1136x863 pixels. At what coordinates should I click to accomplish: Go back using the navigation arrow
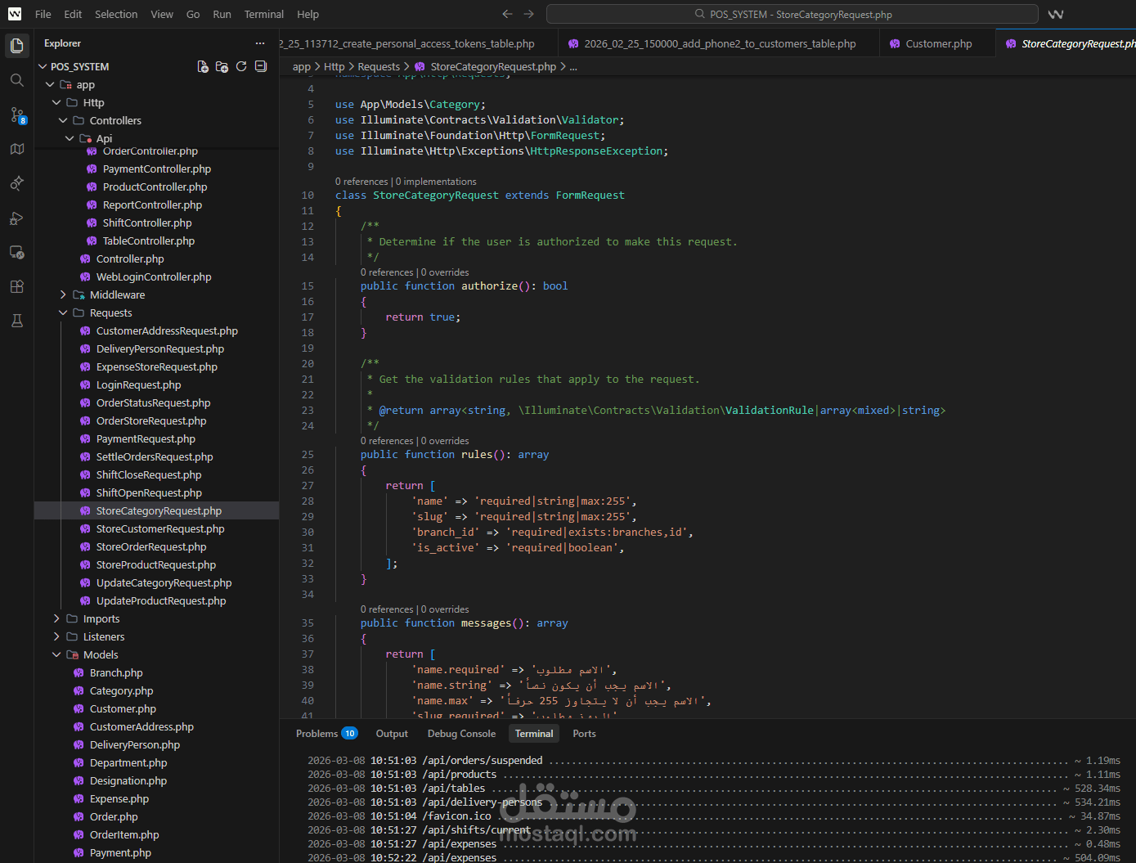click(x=507, y=14)
